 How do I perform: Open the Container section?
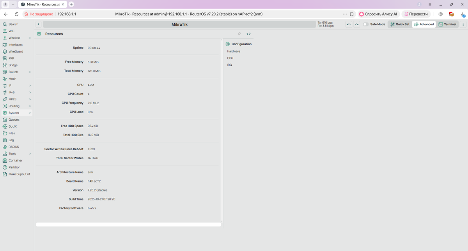coord(15,160)
